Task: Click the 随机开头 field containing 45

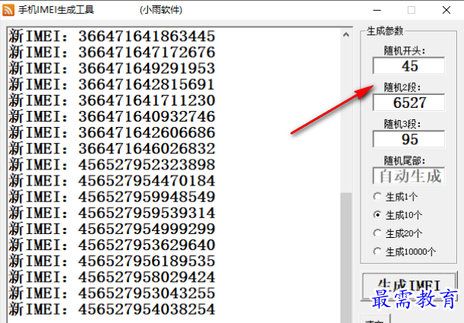Action: (x=409, y=65)
